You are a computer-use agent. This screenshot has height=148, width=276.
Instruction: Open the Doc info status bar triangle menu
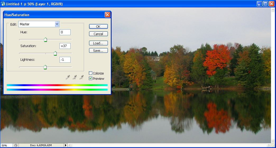66,145
